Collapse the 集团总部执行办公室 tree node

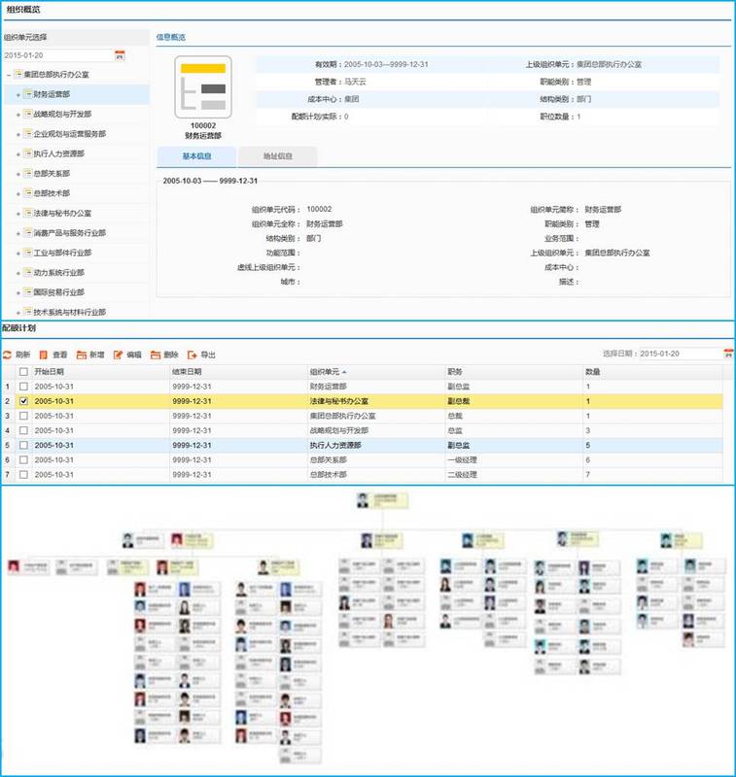[8, 75]
